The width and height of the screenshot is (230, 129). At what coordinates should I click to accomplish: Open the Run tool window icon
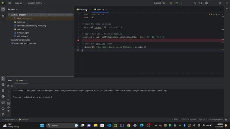coord(3,78)
